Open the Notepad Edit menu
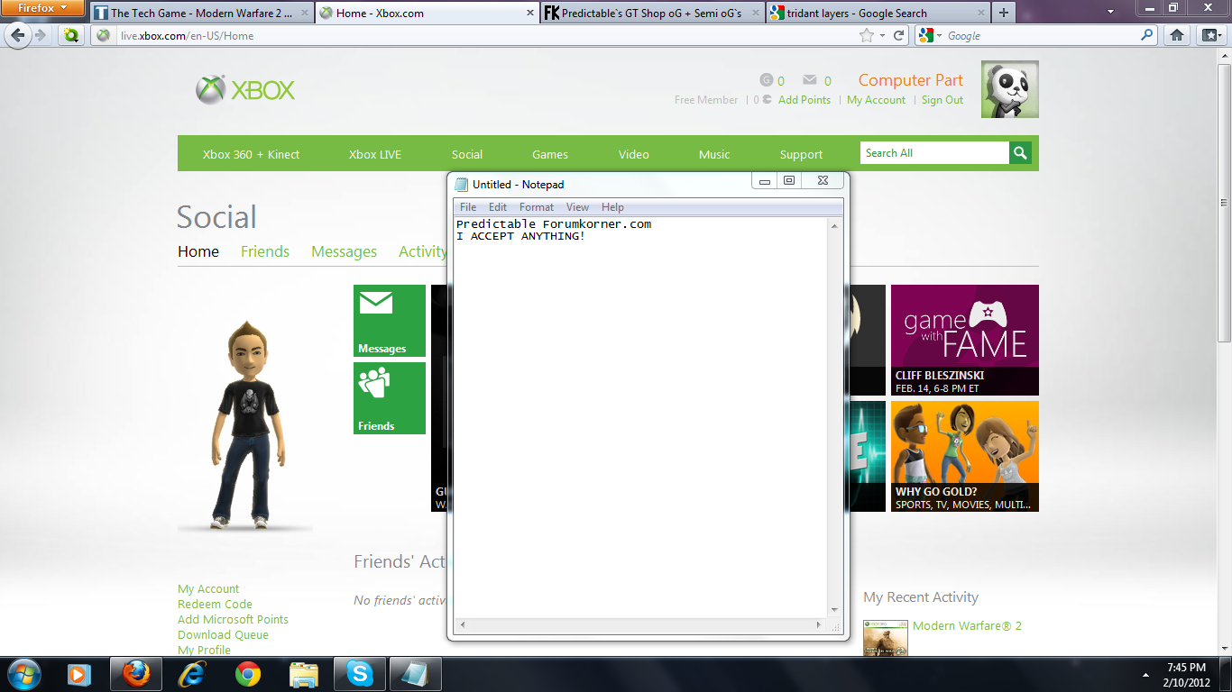1232x692 pixels. [498, 207]
